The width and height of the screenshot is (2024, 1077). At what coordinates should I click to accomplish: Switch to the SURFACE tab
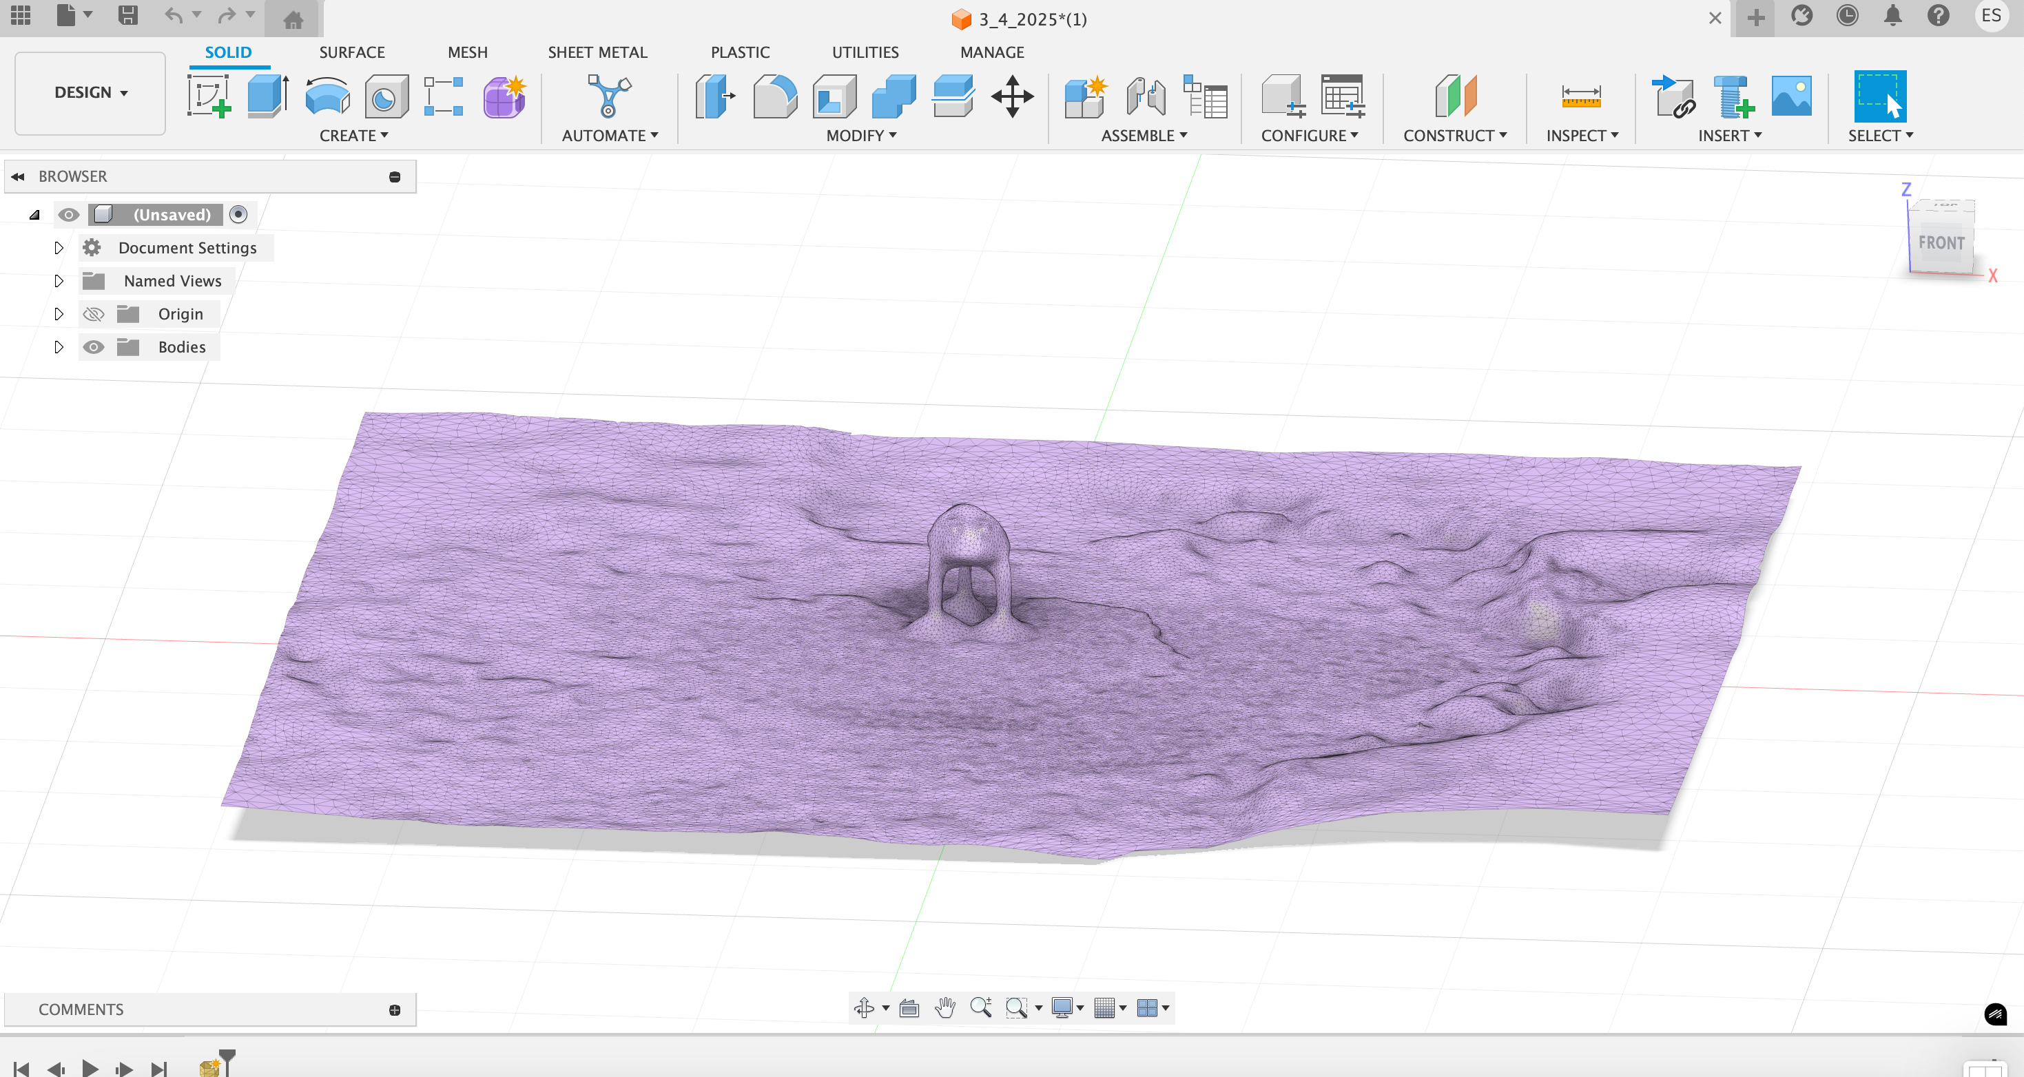352,52
